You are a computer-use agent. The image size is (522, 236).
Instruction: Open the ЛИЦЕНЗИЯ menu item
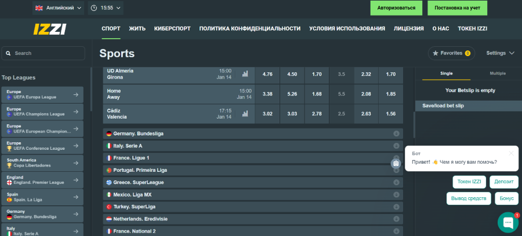click(x=408, y=28)
